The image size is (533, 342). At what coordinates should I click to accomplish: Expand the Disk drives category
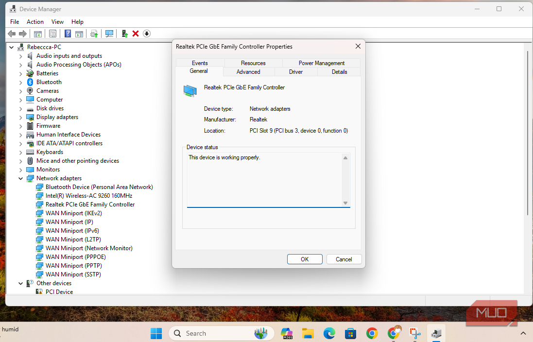pos(21,109)
